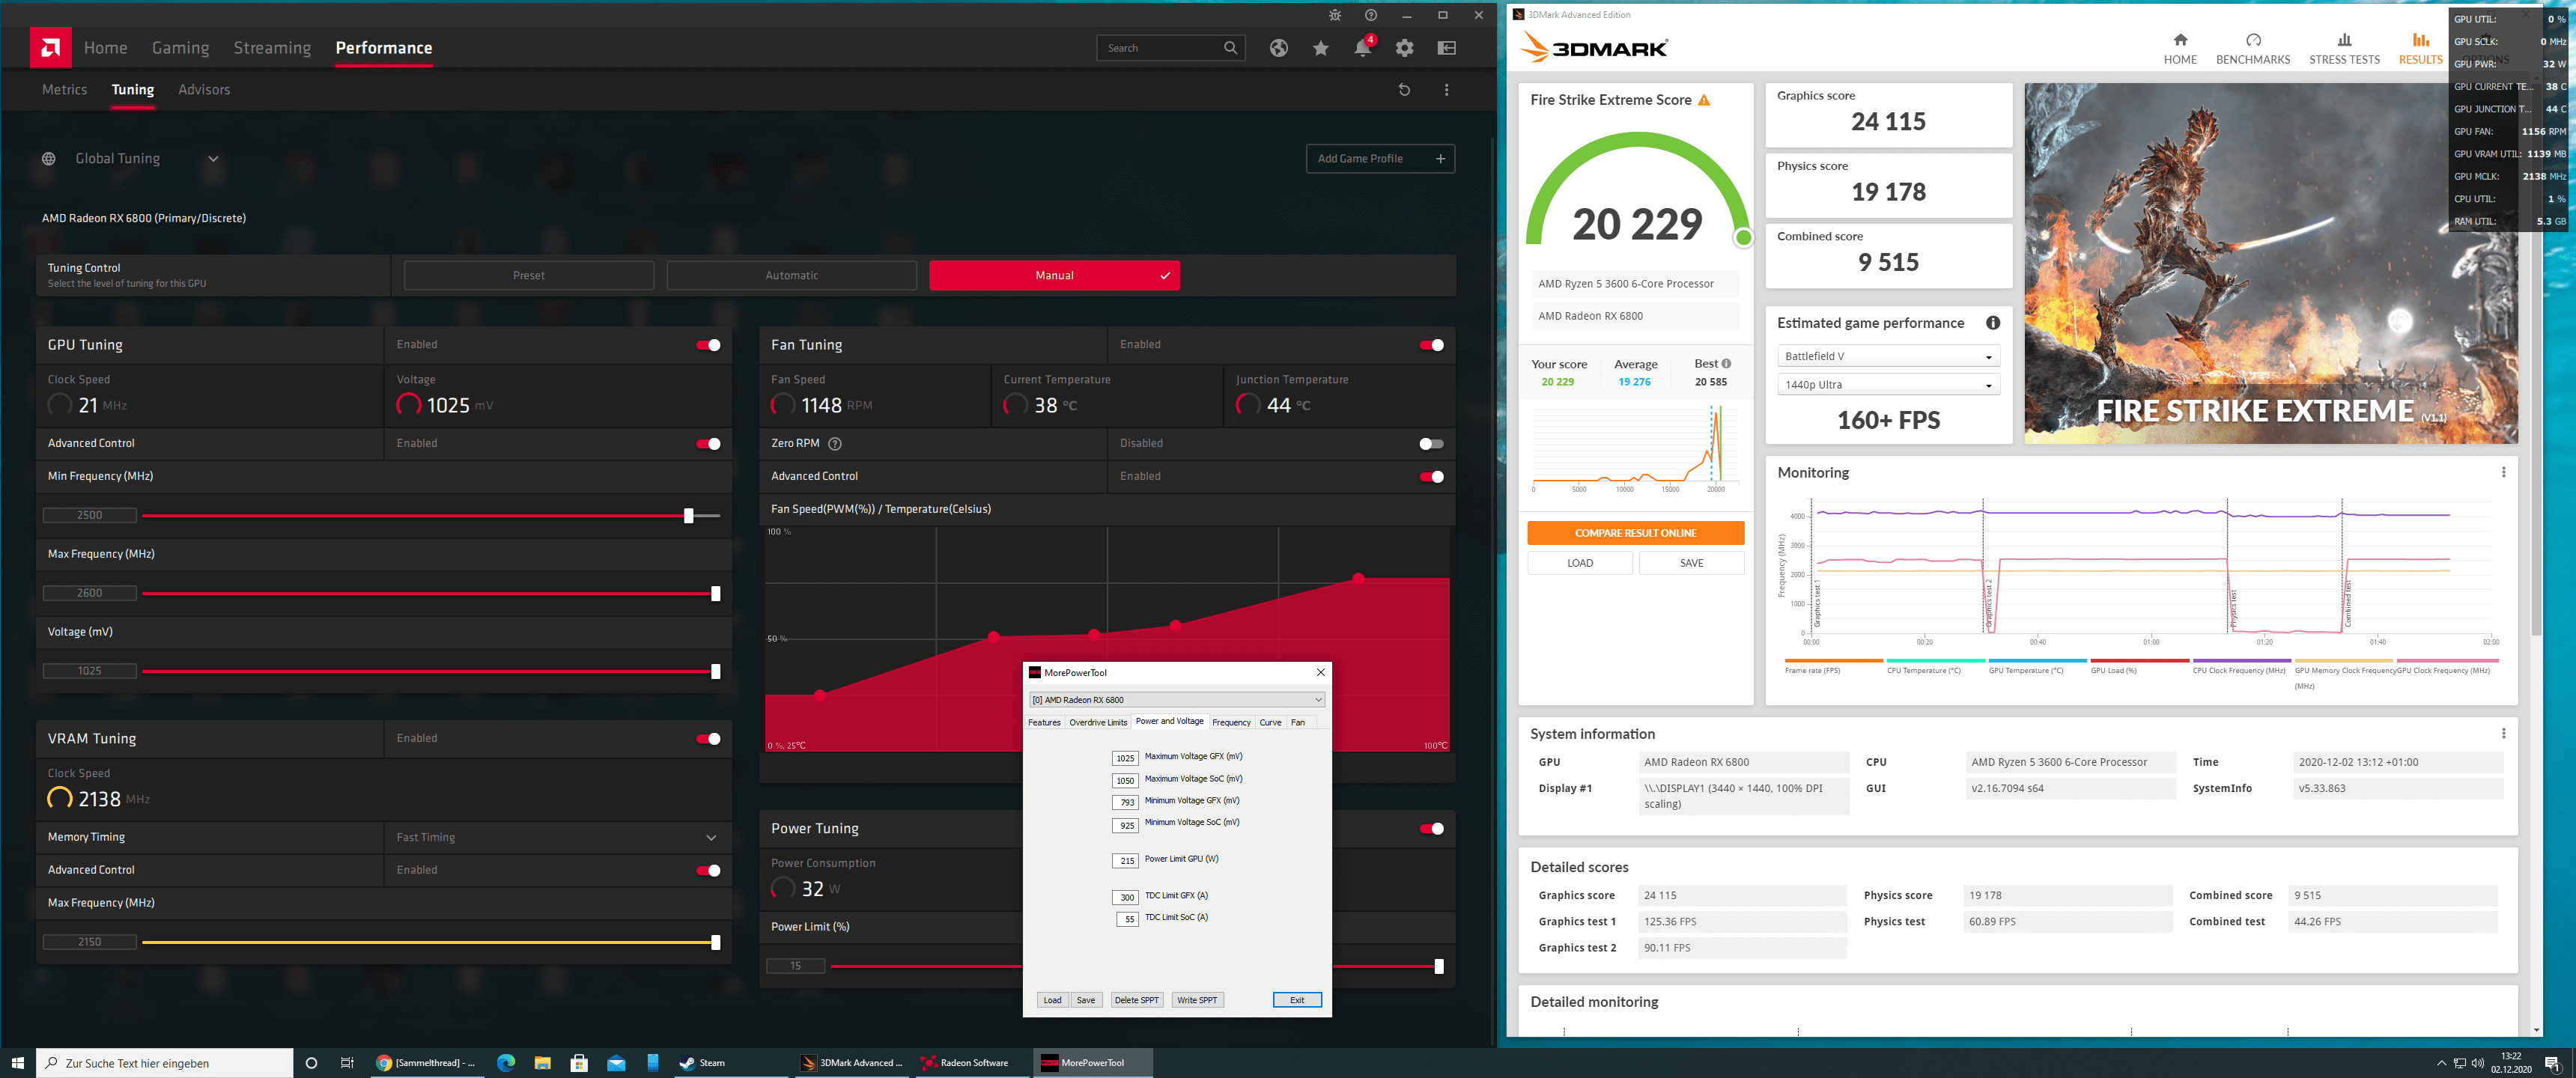Select the Tuning tab in Radeon Software
This screenshot has width=2576, height=1078.
132,89
